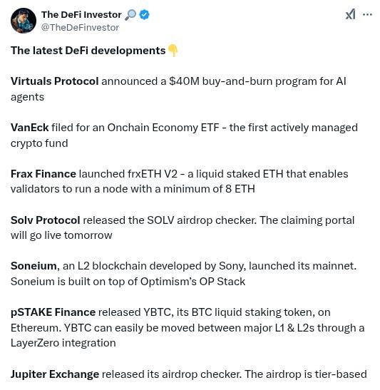Open the three-dot more options menu
380x390 pixels.
tap(367, 14)
